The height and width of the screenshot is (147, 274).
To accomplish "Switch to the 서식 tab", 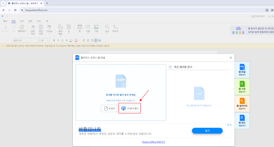I will [39, 21].
